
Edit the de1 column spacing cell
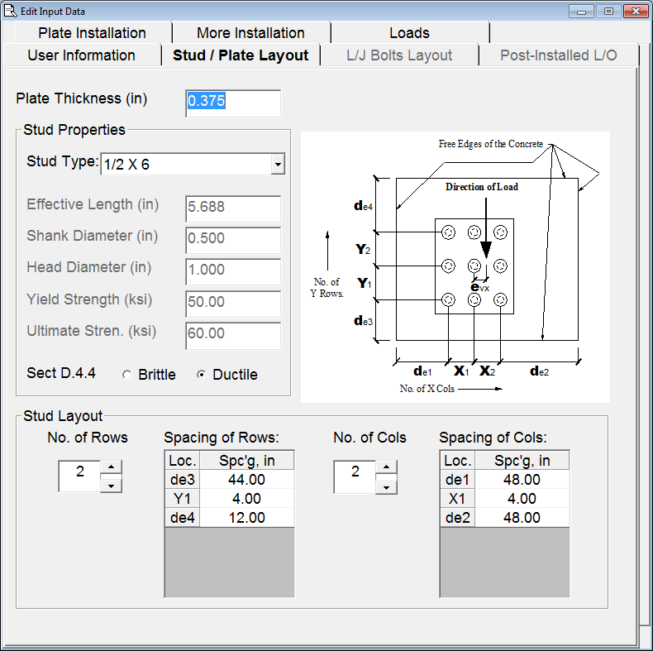point(521,480)
